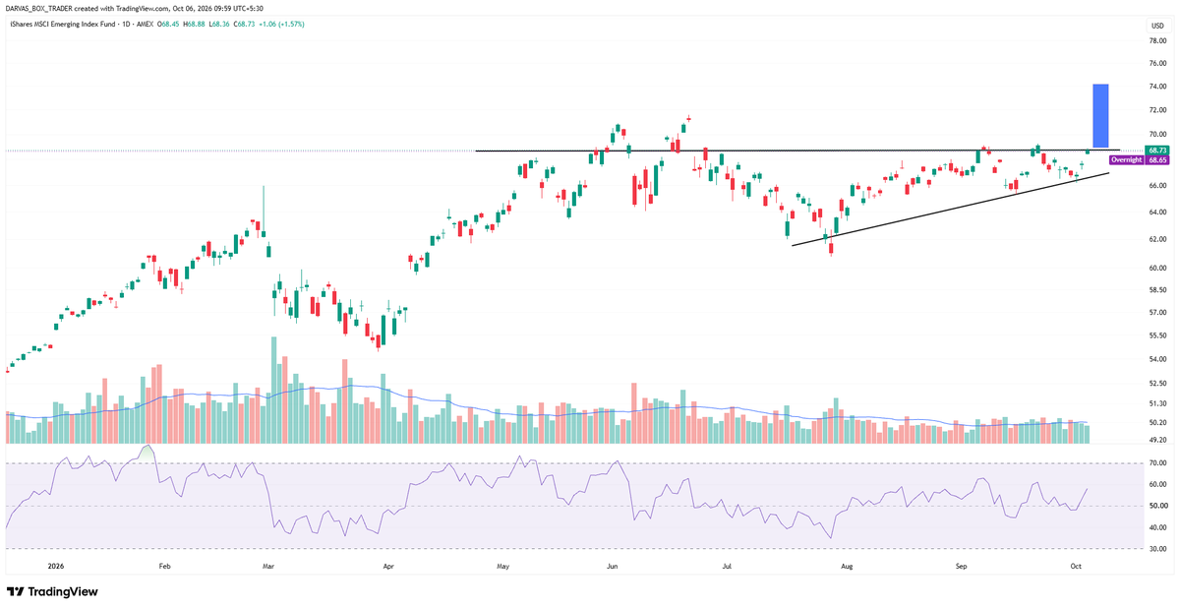Click the 76.00 price scale label
Screen dimensions: 1180x609
tap(1157, 64)
